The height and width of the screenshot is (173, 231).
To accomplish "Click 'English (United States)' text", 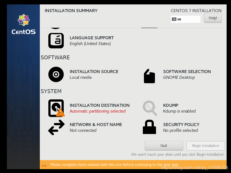I will pyautogui.click(x=90, y=44).
